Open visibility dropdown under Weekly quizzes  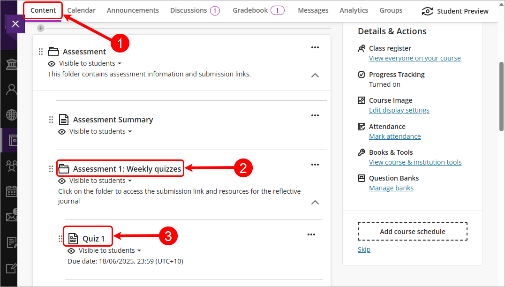point(100,181)
